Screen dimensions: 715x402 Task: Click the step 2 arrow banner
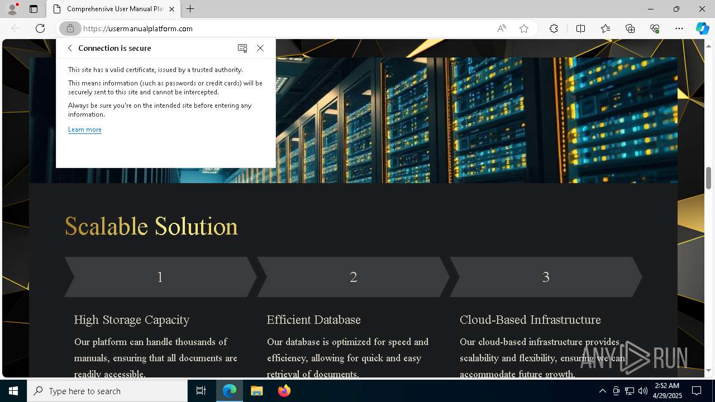click(353, 277)
